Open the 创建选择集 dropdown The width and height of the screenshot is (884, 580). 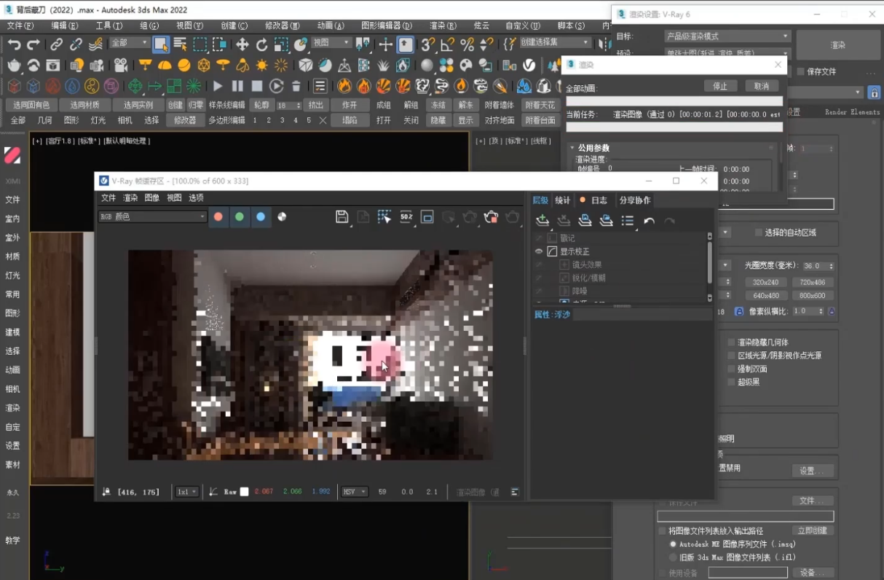(x=555, y=43)
